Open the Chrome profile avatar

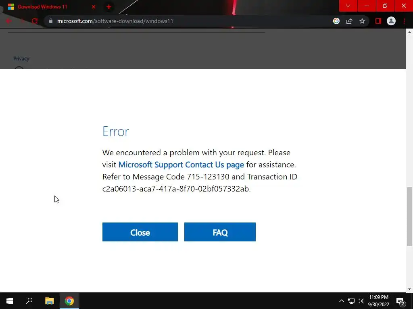391,21
